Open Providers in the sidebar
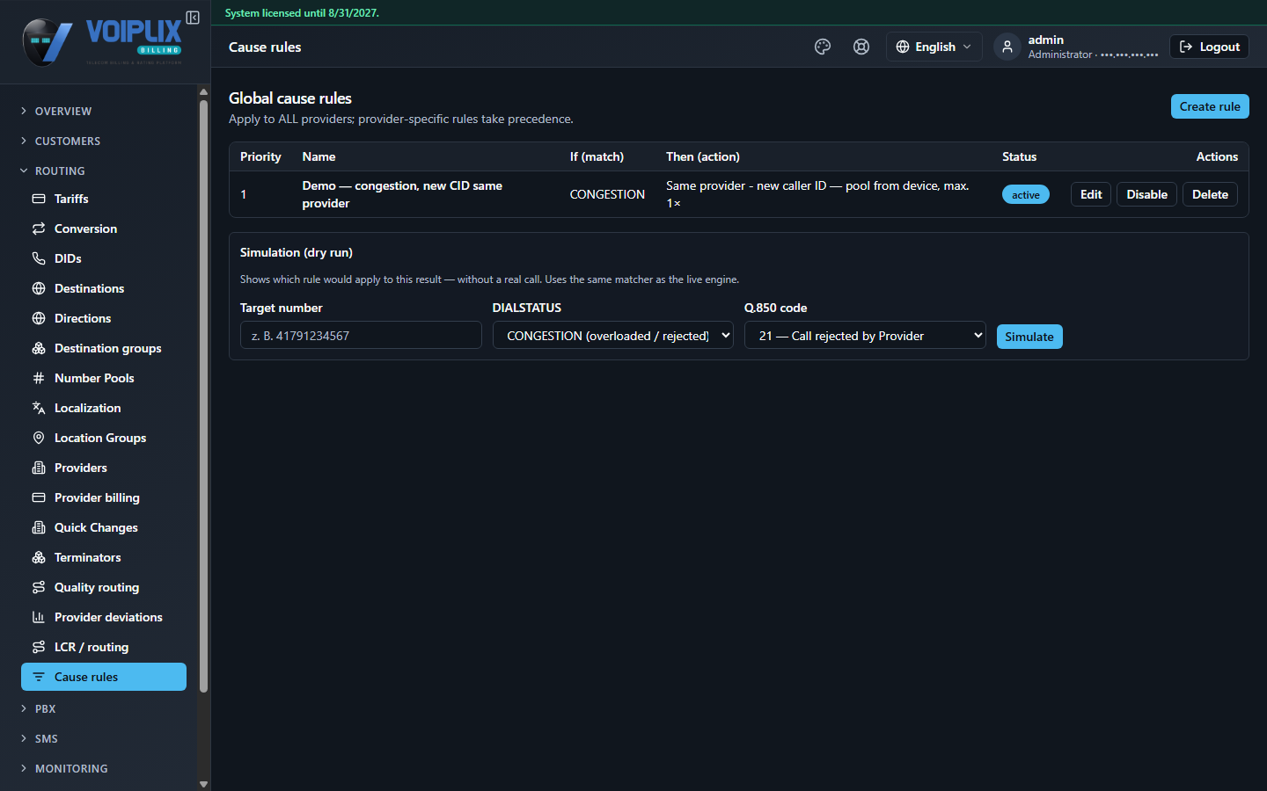The height and width of the screenshot is (791, 1267). [x=104, y=468]
